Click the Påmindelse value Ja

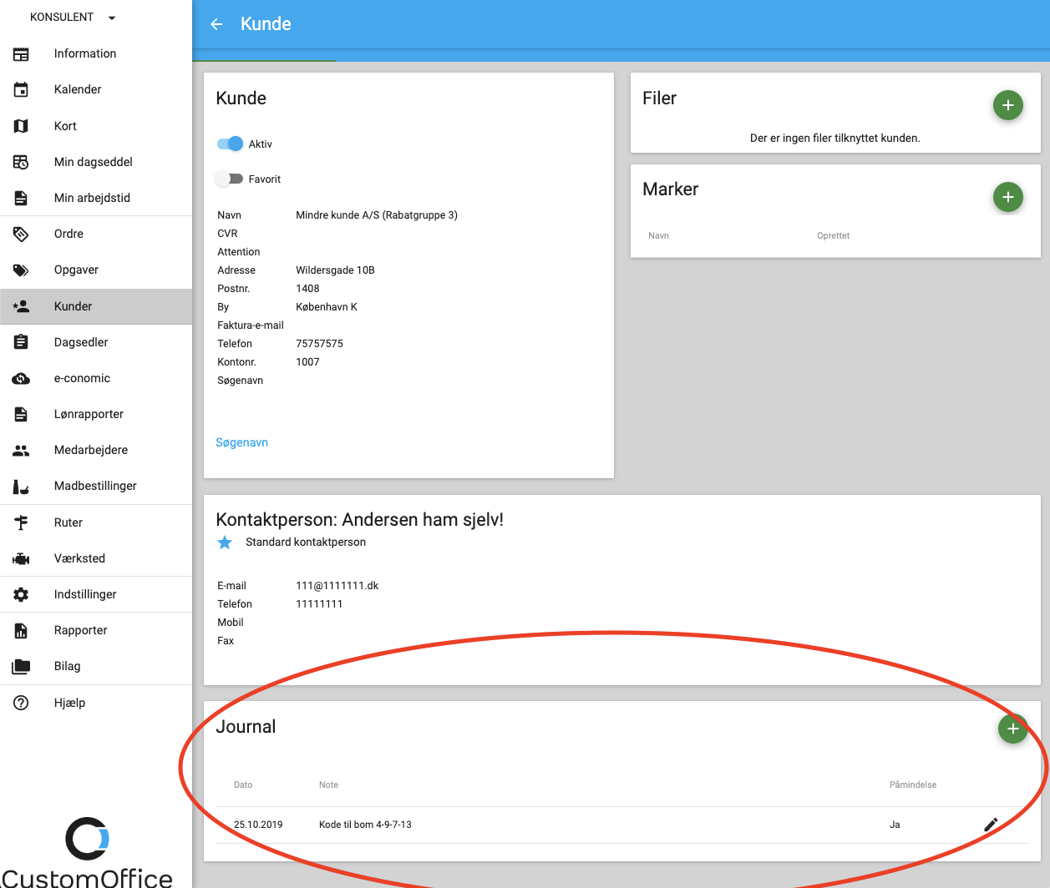pos(895,825)
